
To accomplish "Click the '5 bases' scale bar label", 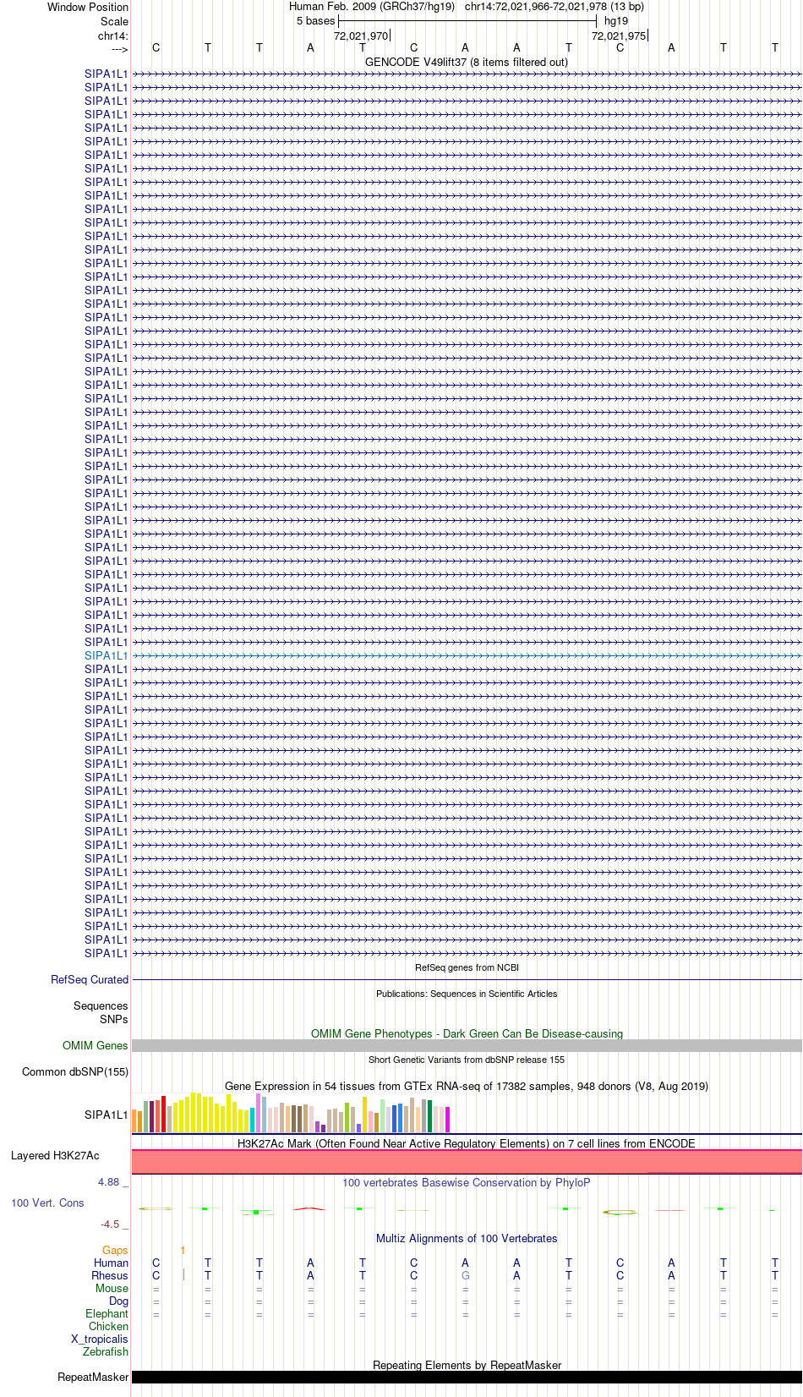I will 315,20.
